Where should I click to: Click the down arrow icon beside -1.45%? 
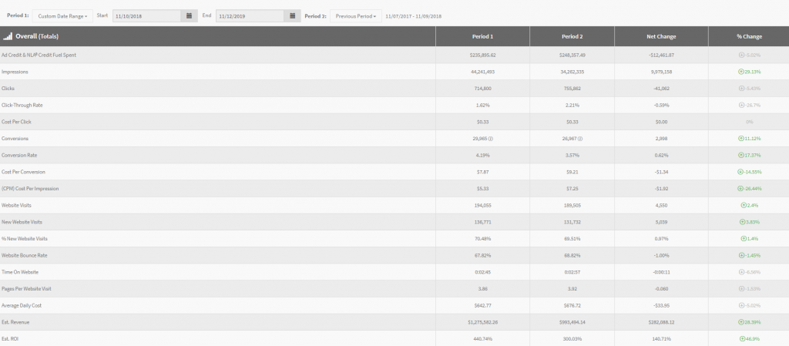[x=741, y=256]
